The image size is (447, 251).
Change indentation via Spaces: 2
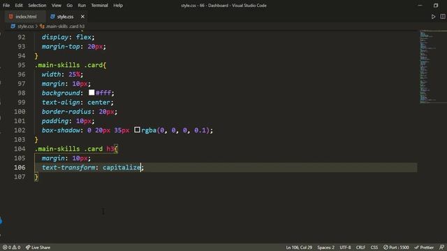tap(326, 248)
